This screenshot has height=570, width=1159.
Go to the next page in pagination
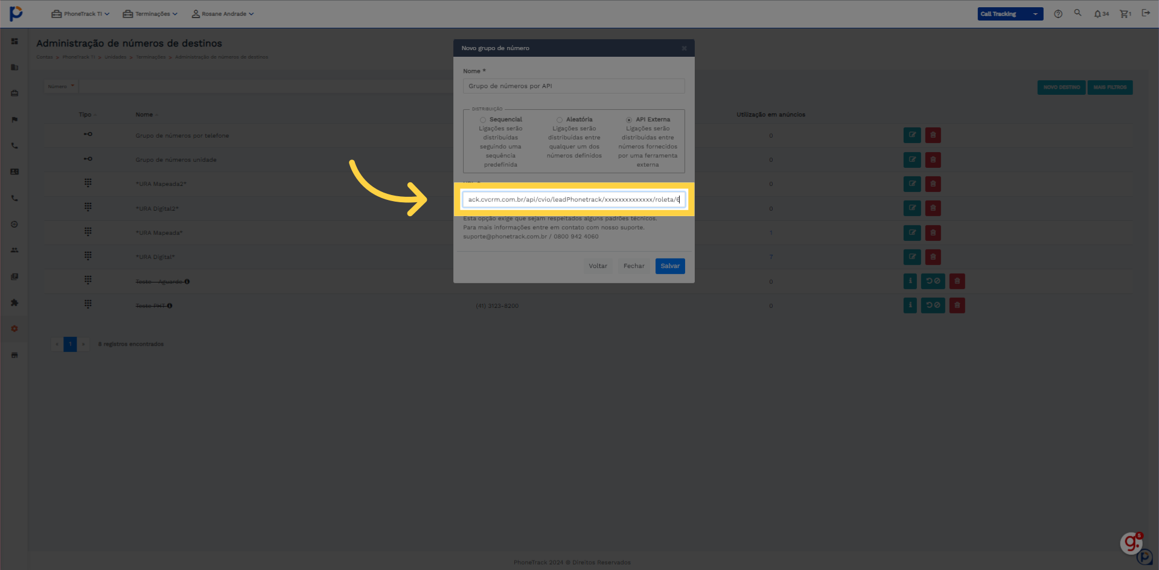click(x=83, y=344)
